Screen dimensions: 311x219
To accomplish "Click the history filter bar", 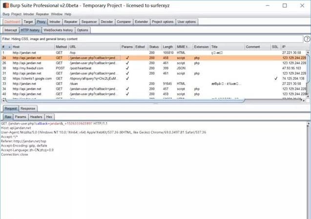I will click(x=152, y=39).
